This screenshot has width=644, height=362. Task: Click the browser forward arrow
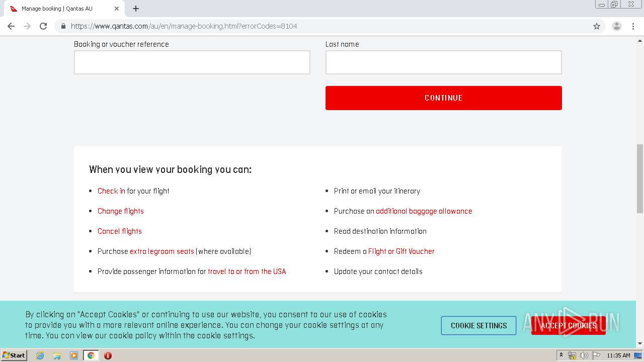coord(27,26)
